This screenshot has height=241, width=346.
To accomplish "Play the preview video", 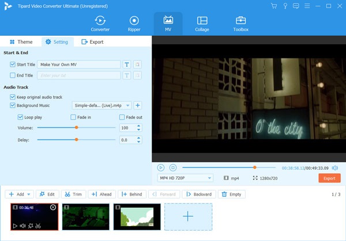I will click(x=161, y=168).
